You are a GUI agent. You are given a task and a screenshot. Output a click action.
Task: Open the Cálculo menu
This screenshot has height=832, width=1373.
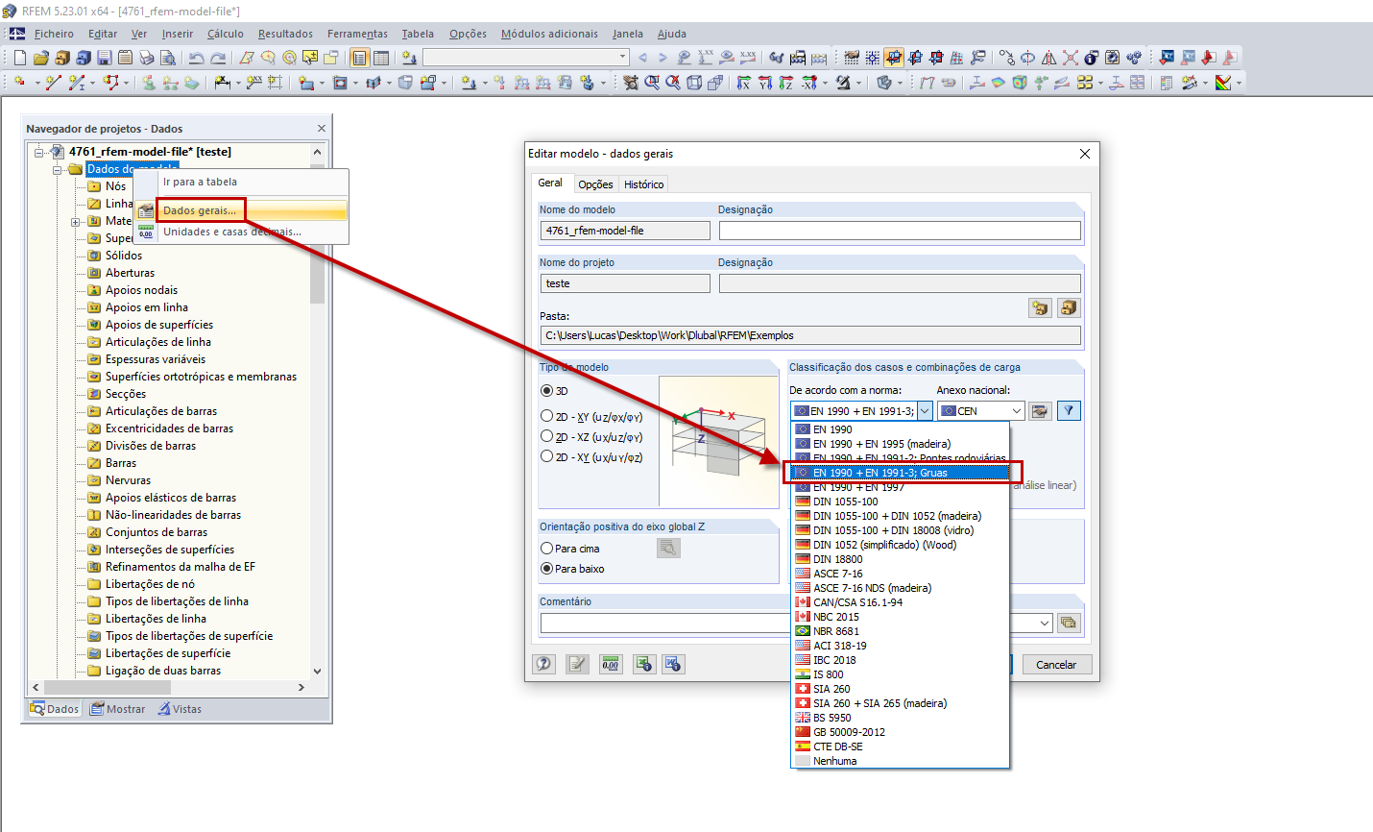point(226,34)
